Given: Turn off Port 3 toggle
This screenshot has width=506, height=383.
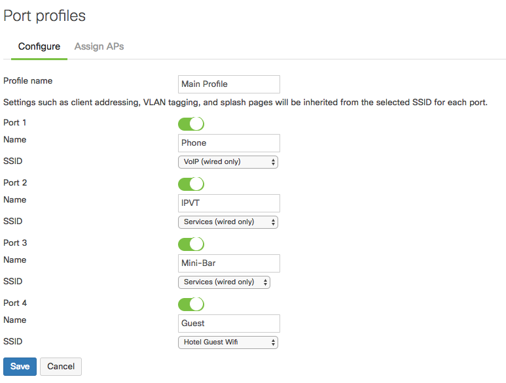Looking at the screenshot, I should (x=191, y=244).
